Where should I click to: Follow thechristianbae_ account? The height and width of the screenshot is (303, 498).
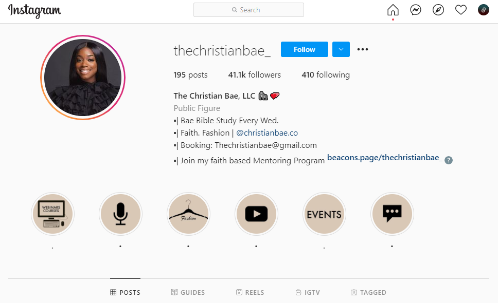click(304, 49)
